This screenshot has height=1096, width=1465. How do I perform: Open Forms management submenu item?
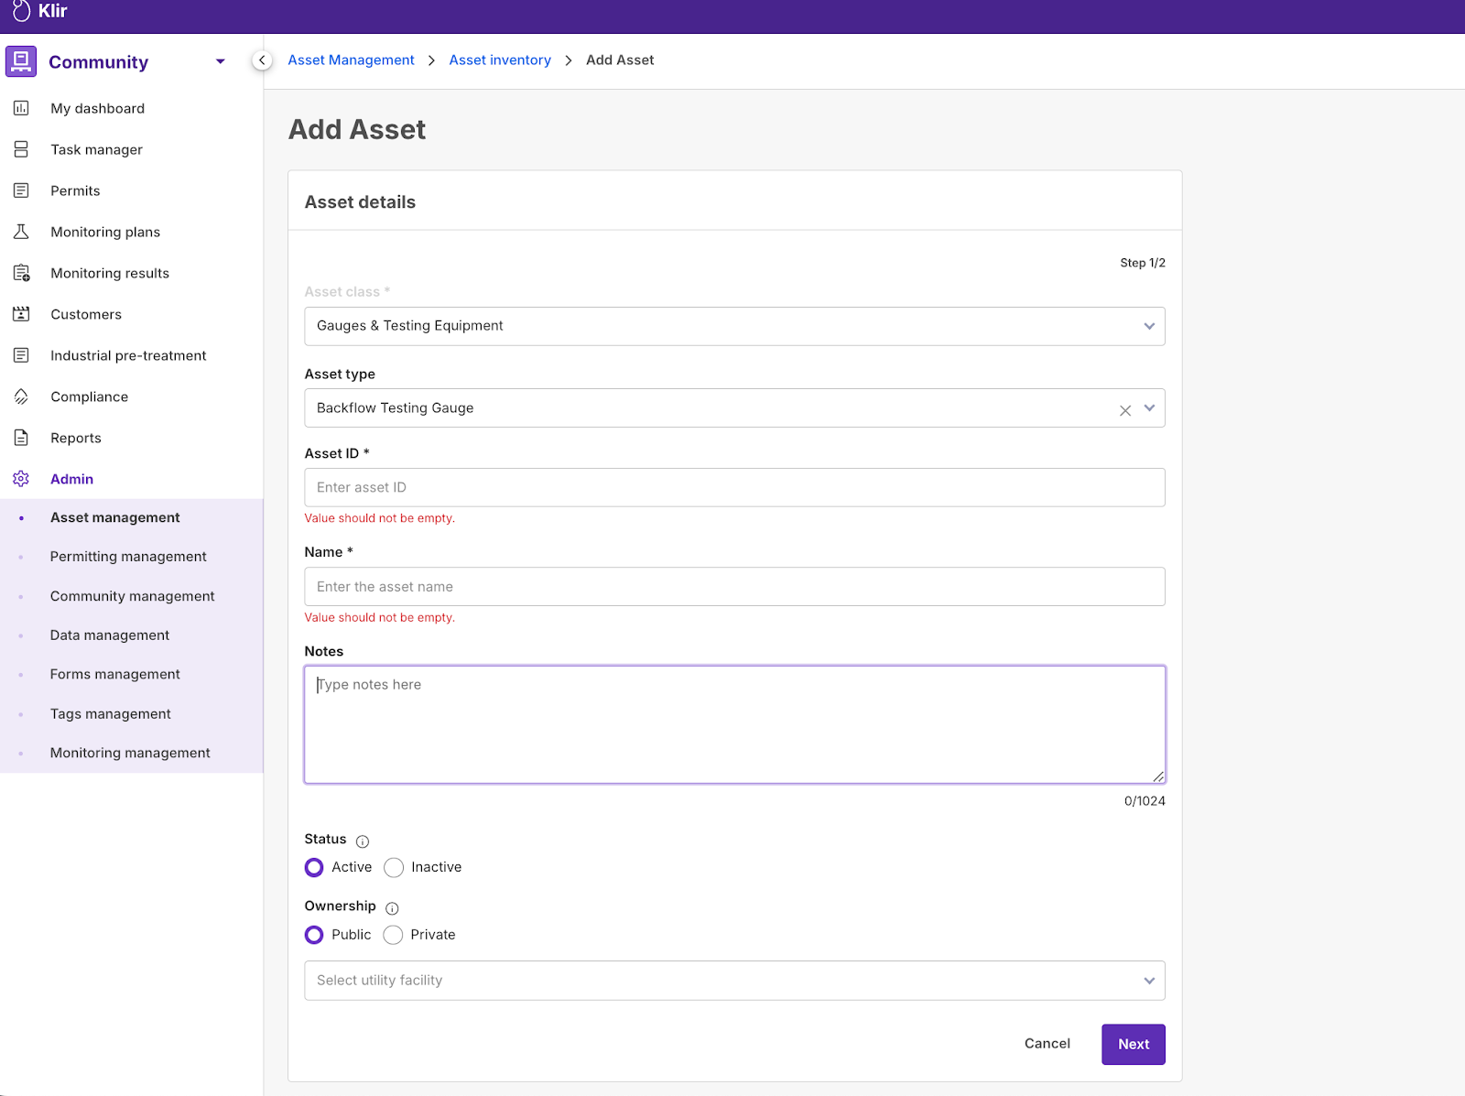tap(115, 674)
